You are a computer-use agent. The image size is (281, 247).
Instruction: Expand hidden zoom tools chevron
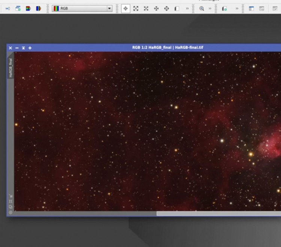[x=210, y=8]
